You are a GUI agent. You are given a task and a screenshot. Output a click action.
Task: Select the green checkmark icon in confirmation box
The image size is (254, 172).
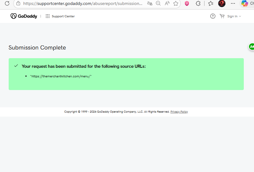pos(16,66)
